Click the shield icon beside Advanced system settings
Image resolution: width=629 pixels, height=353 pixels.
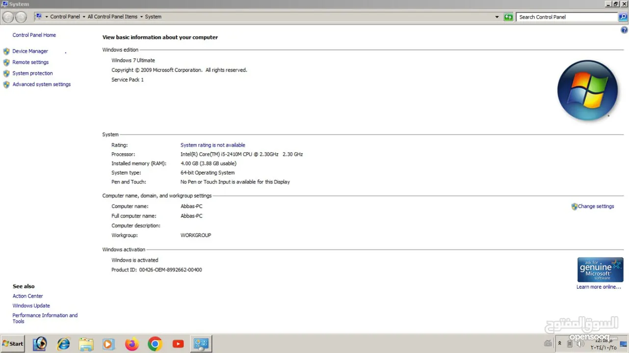(6, 85)
